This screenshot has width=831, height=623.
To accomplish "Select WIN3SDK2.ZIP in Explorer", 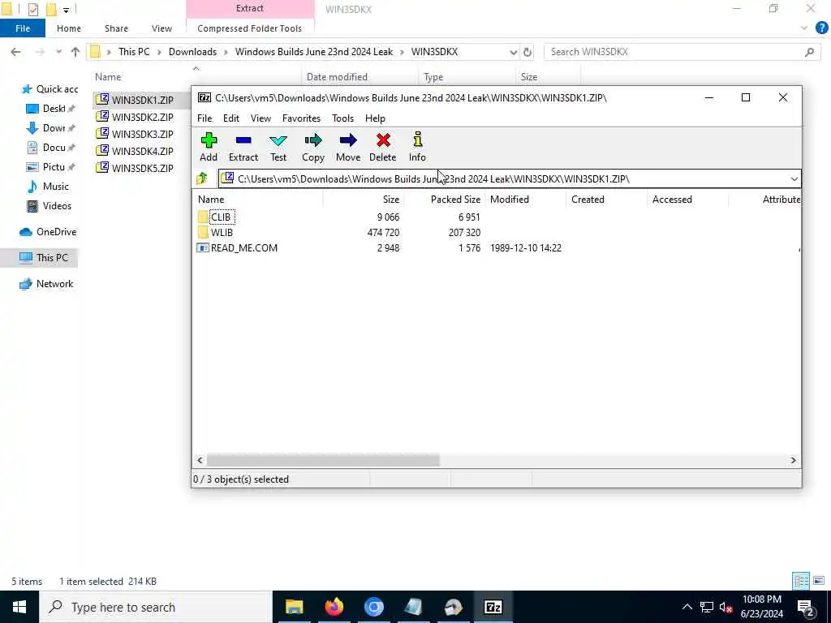I will coord(143,117).
